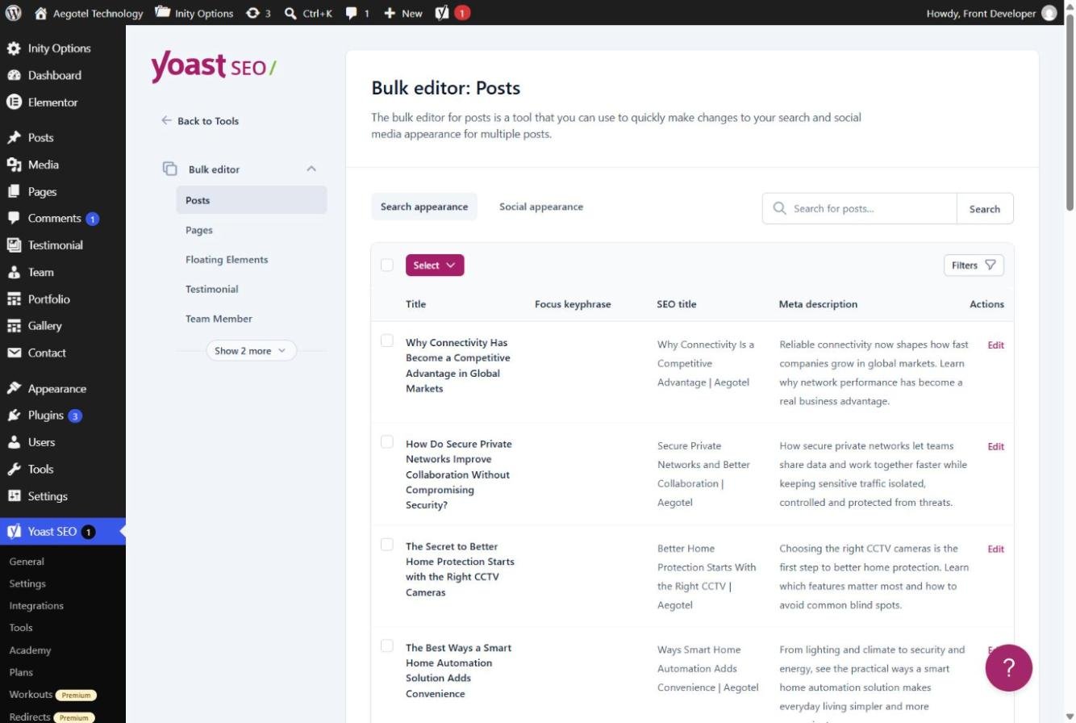Viewport: 1076px width, 723px height.
Task: Click the page vertical scrollbar
Action: click(x=1070, y=113)
